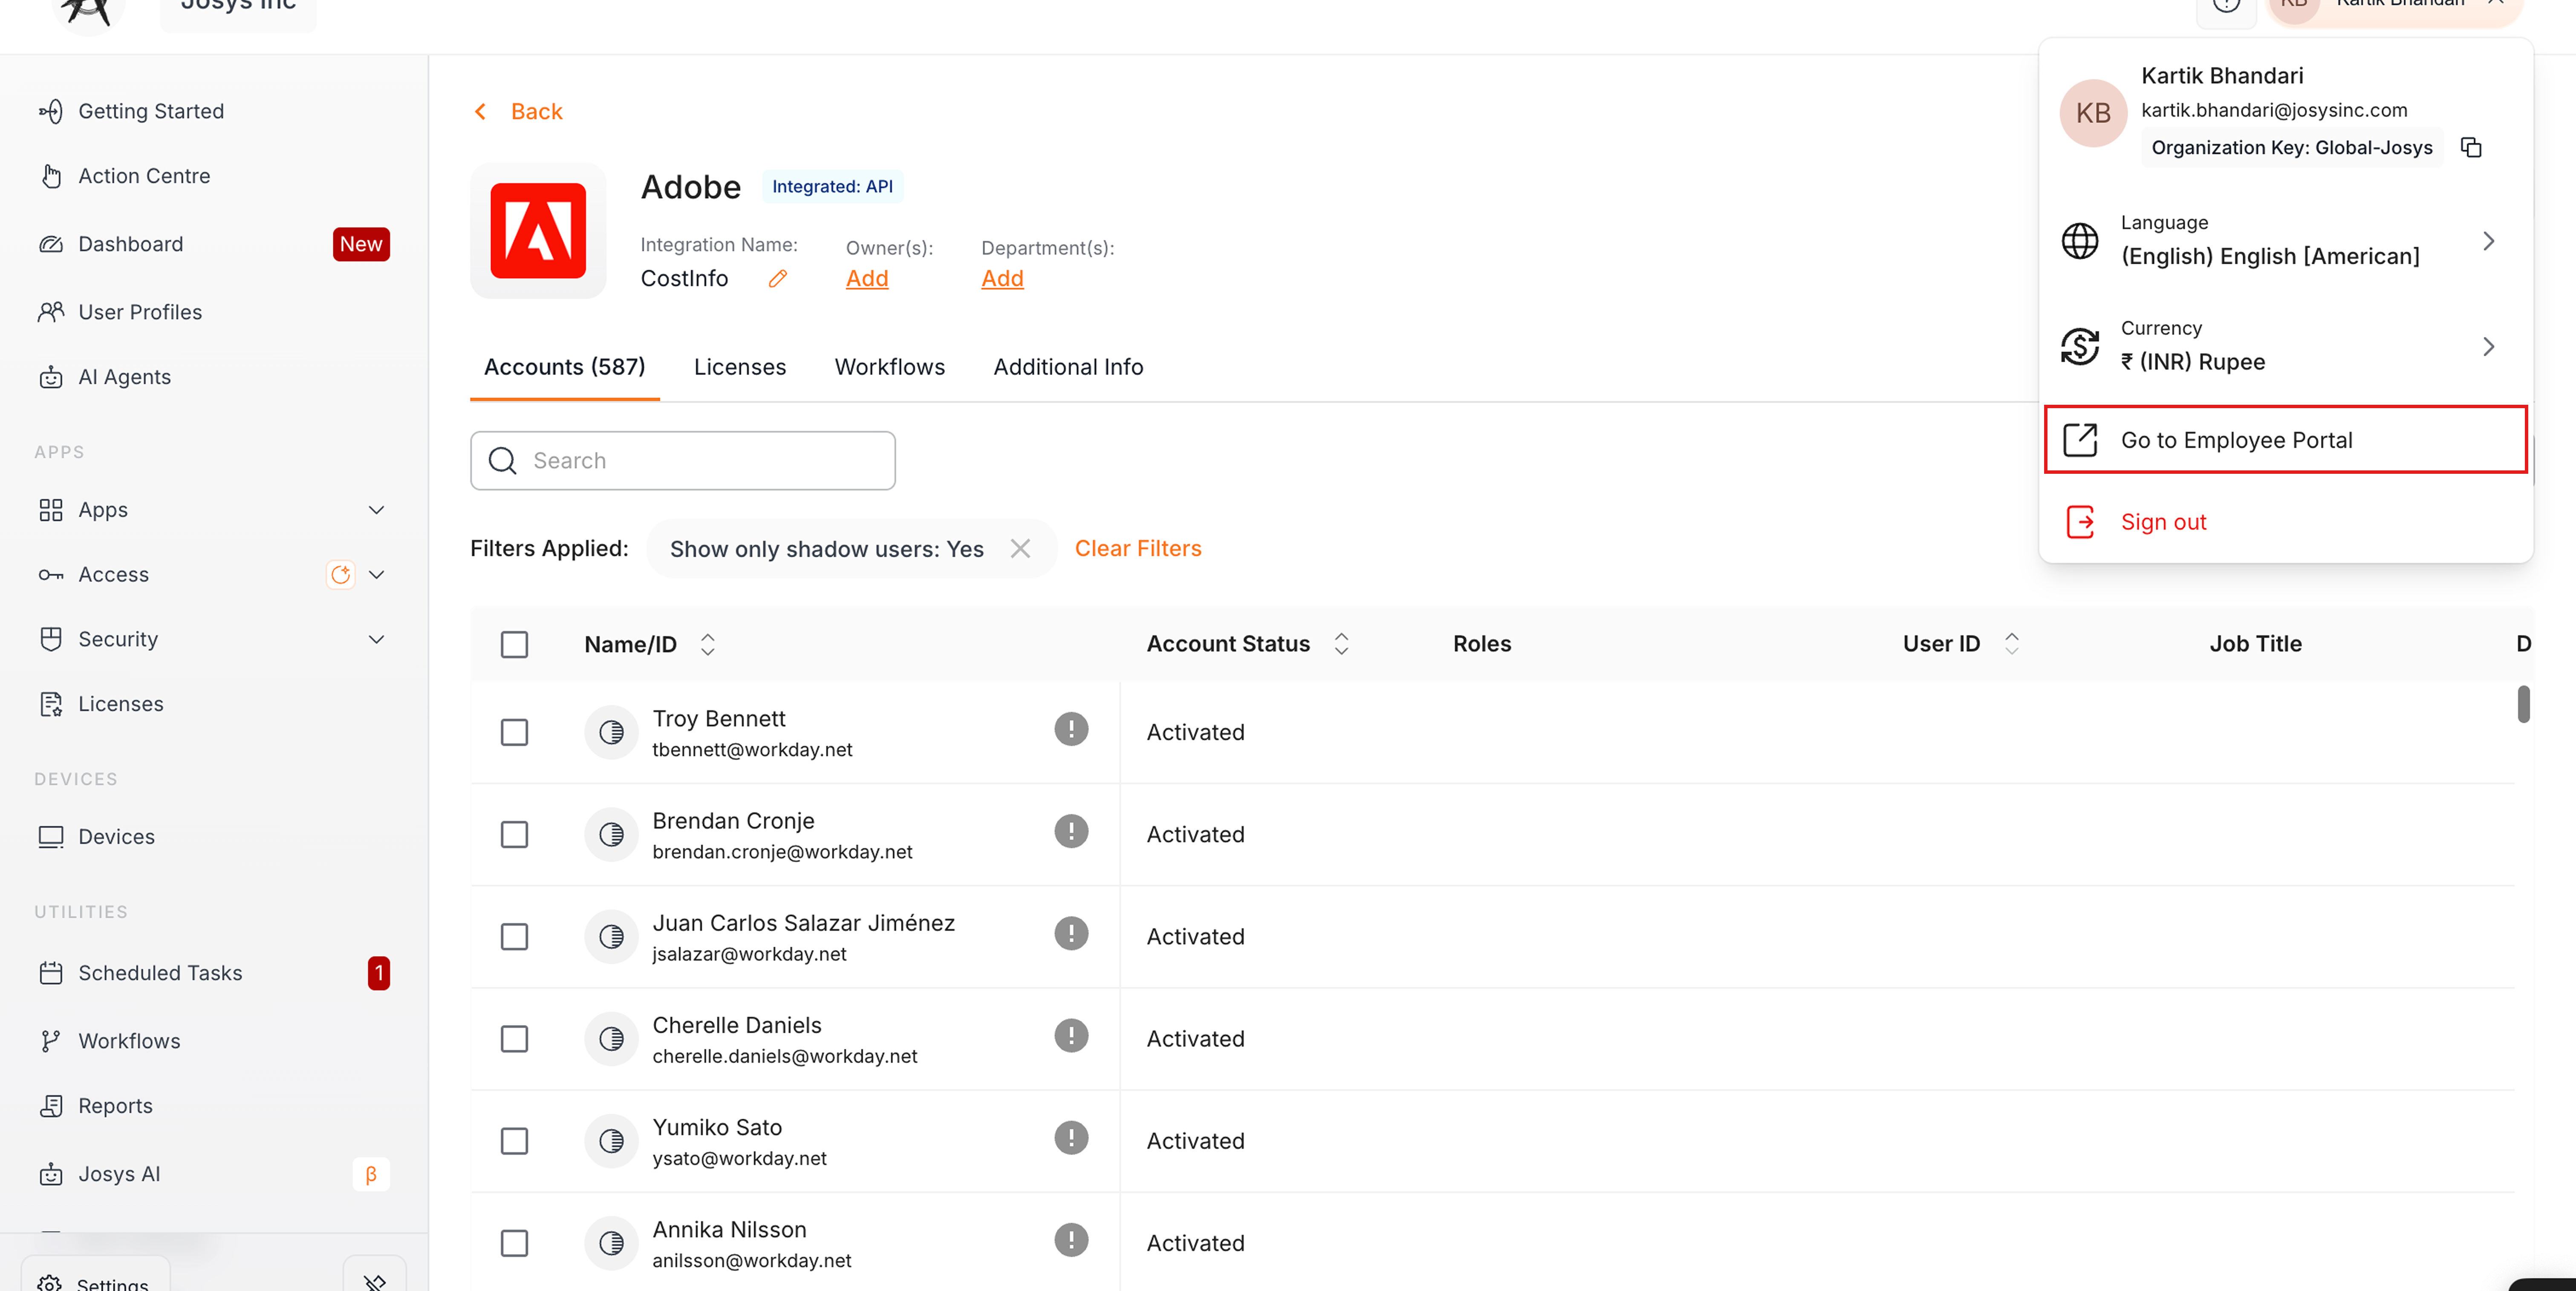The width and height of the screenshot is (2576, 1291).
Task: Click the Scheduled Tasks calendar icon
Action: point(51,973)
